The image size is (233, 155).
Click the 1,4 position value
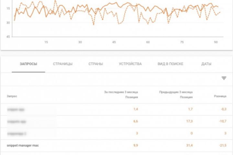pos(136,109)
